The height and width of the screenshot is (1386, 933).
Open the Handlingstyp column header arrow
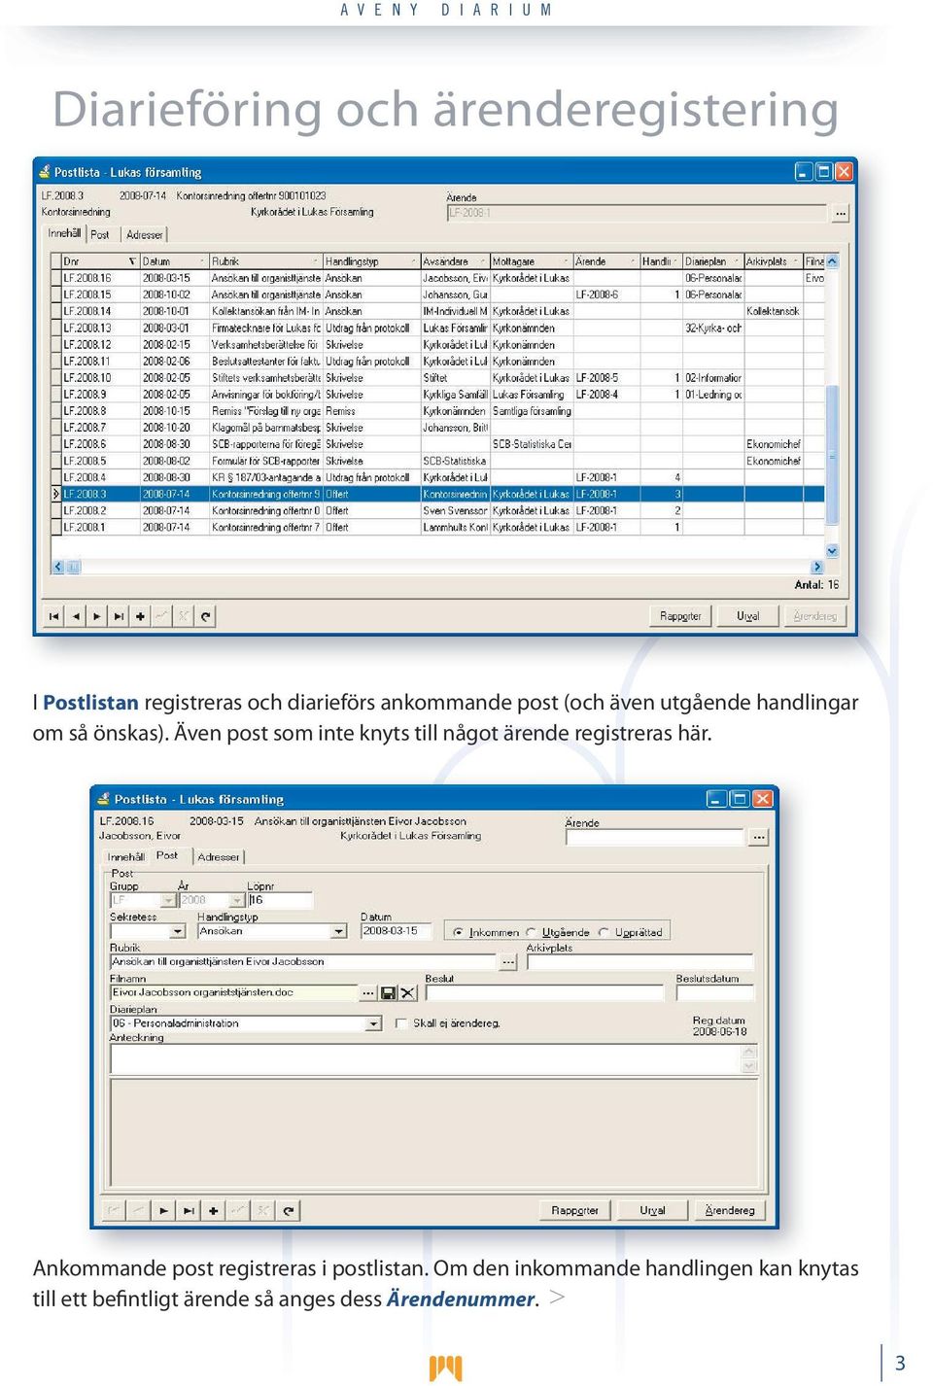pyautogui.click(x=413, y=262)
